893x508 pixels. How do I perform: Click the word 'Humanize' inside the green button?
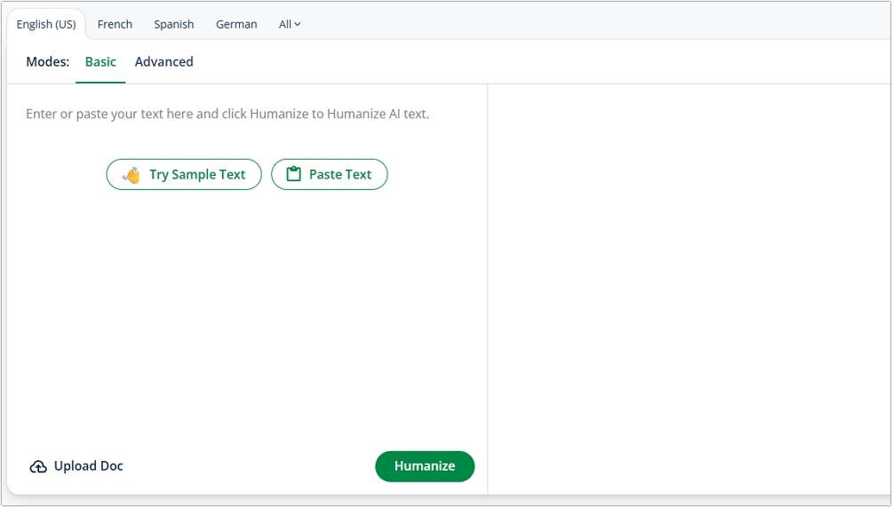coord(425,466)
